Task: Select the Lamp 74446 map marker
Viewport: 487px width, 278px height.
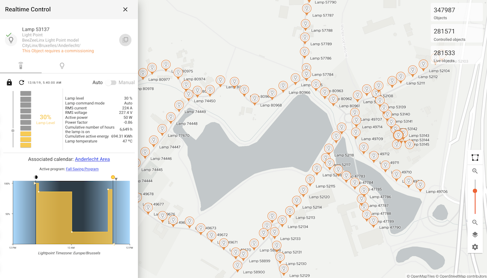Action: click(145, 153)
